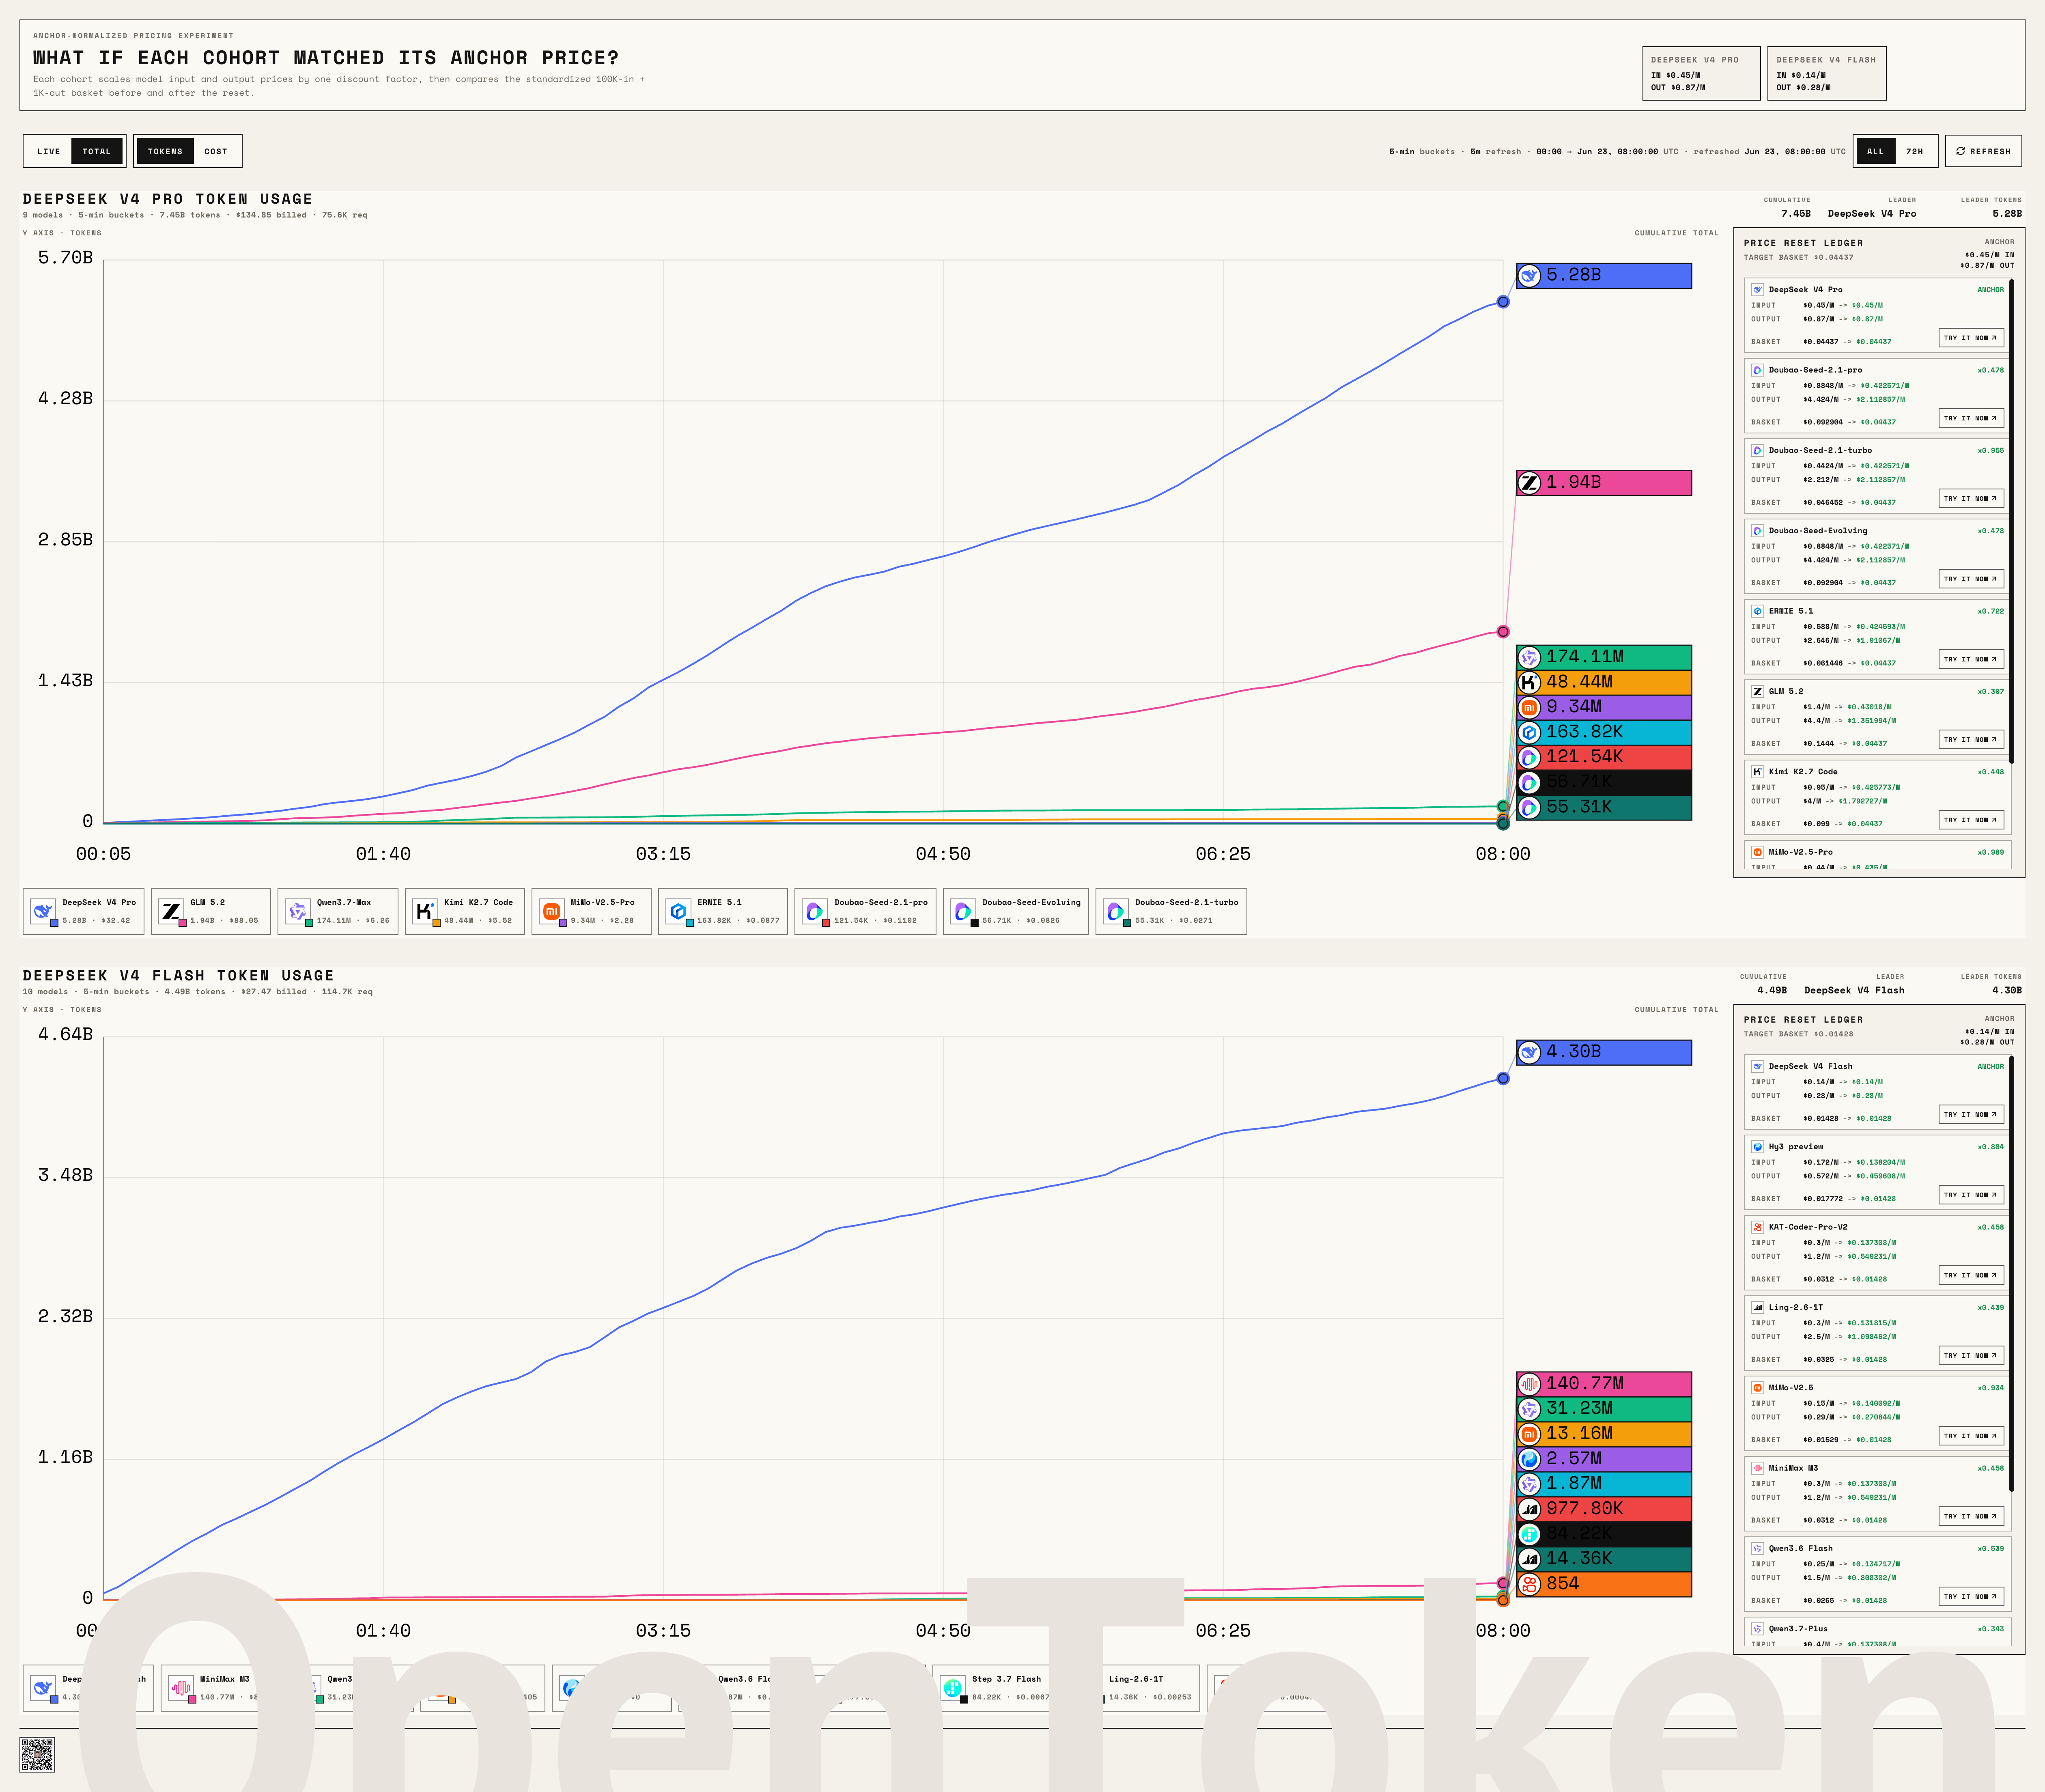Open the DeepSeek V4 Pro price card
This screenshot has height=1792, width=2045.
coord(1701,73)
